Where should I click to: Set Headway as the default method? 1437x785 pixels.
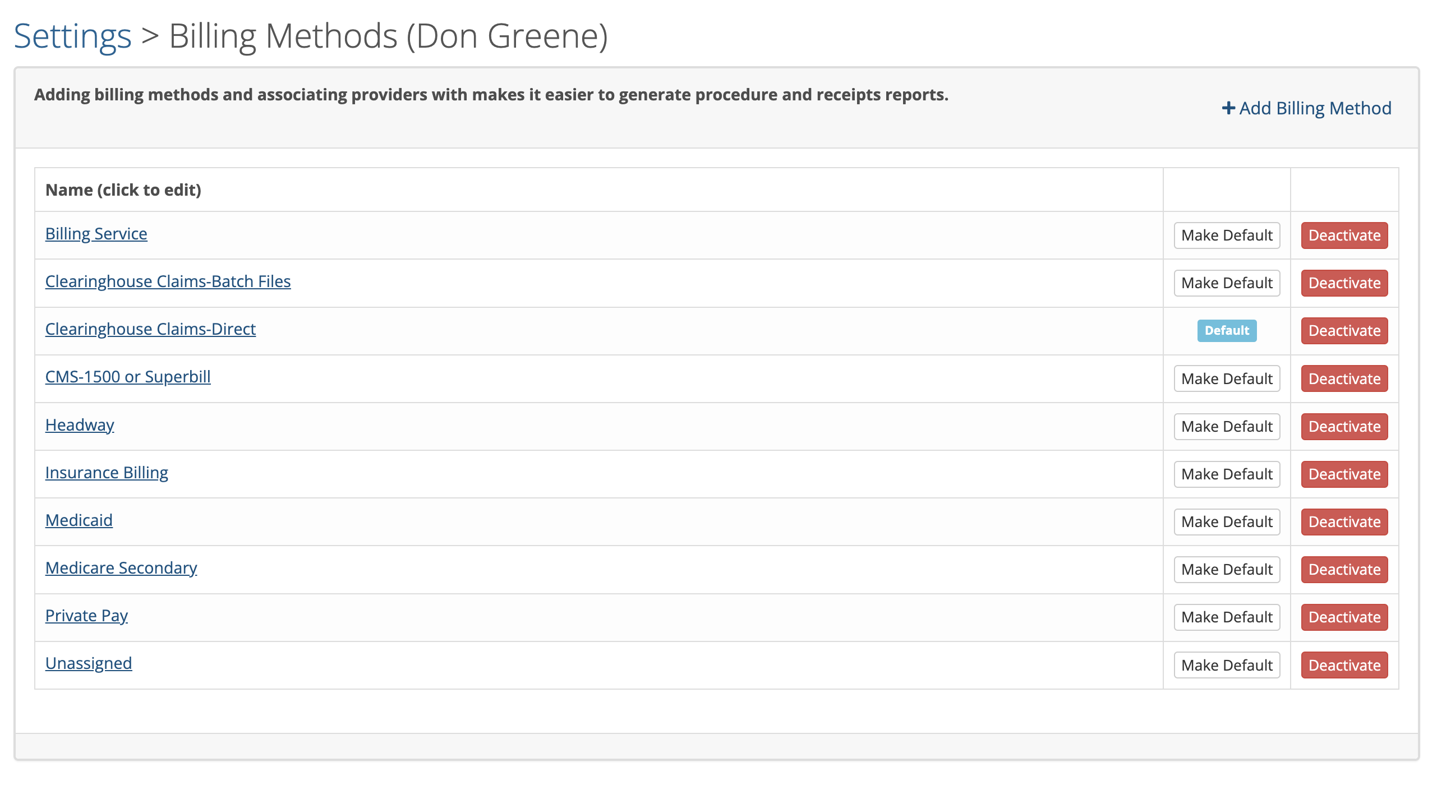[1227, 427]
